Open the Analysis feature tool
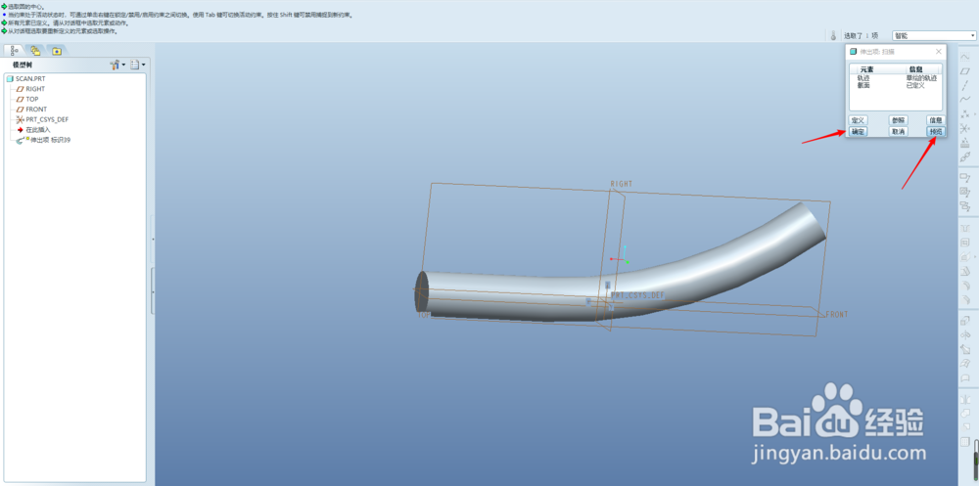The image size is (979, 486). [964, 142]
